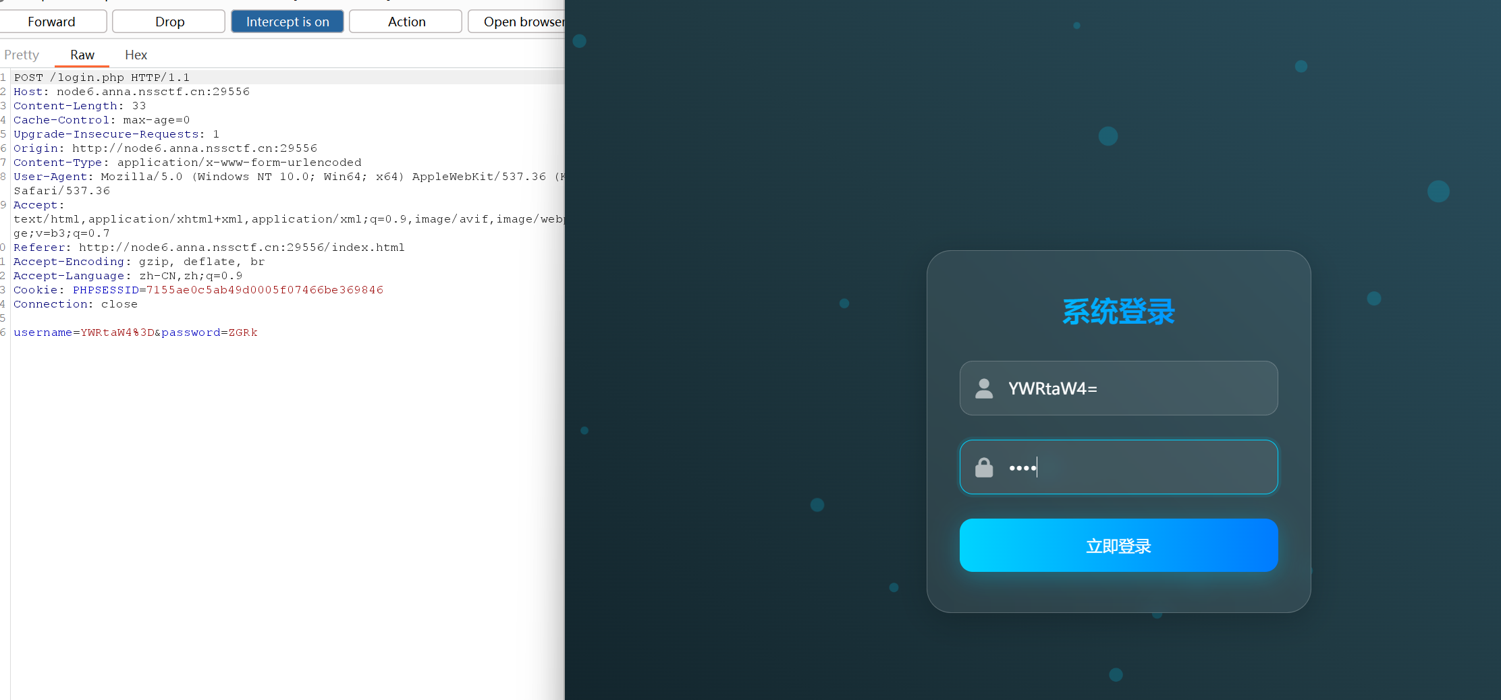Drop the intercepted request
Viewport: 1501px width, 700px height.
(x=169, y=22)
